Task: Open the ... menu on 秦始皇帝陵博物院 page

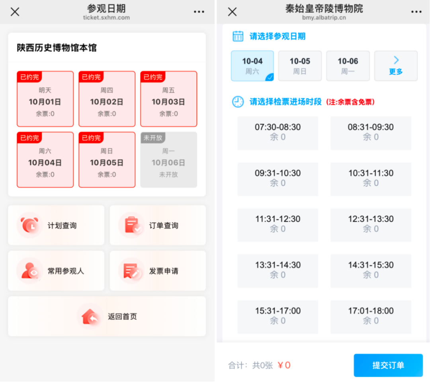Action: [416, 12]
